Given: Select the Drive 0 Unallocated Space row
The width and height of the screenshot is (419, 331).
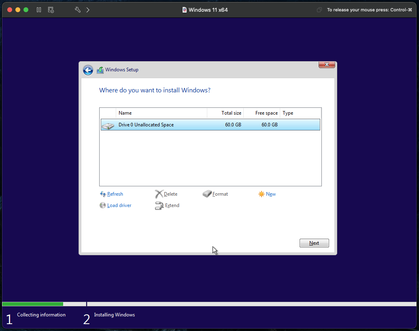Looking at the screenshot, I should click(210, 125).
